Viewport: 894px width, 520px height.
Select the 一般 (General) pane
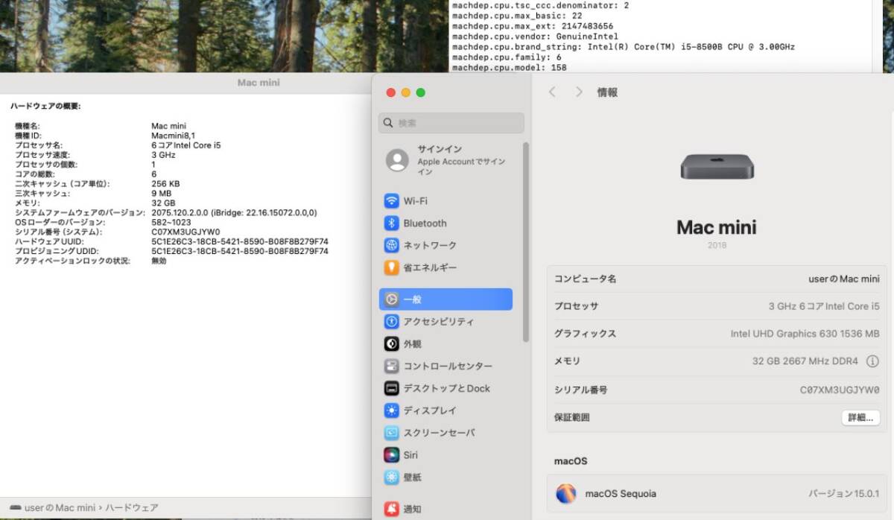413,299
